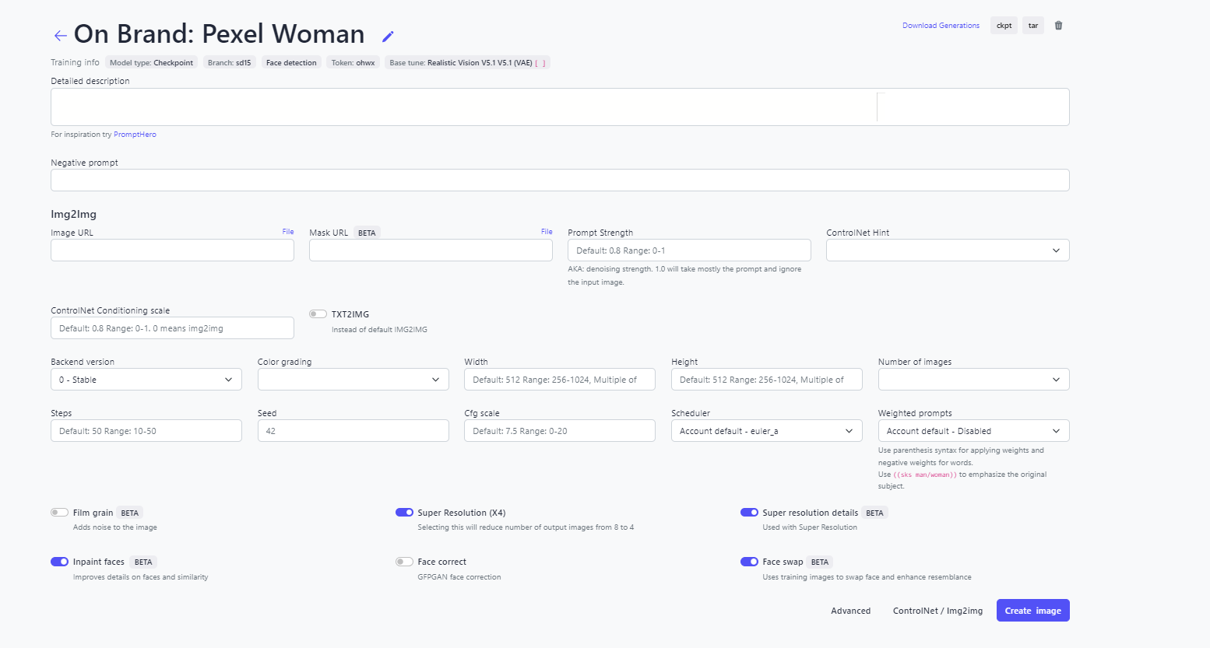Click the back arrow beside the title
The image size is (1210, 648).
(x=60, y=36)
